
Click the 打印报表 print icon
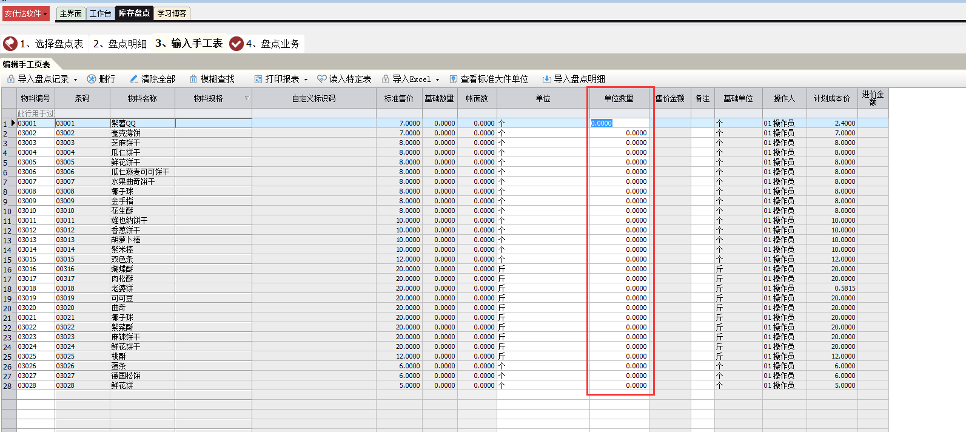pos(258,79)
